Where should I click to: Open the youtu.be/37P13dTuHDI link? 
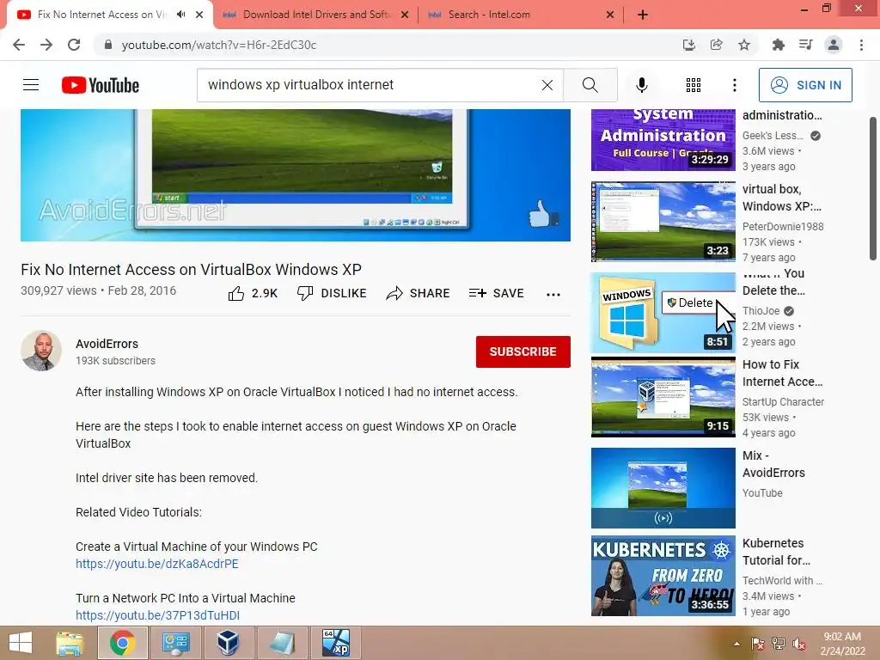tap(158, 615)
